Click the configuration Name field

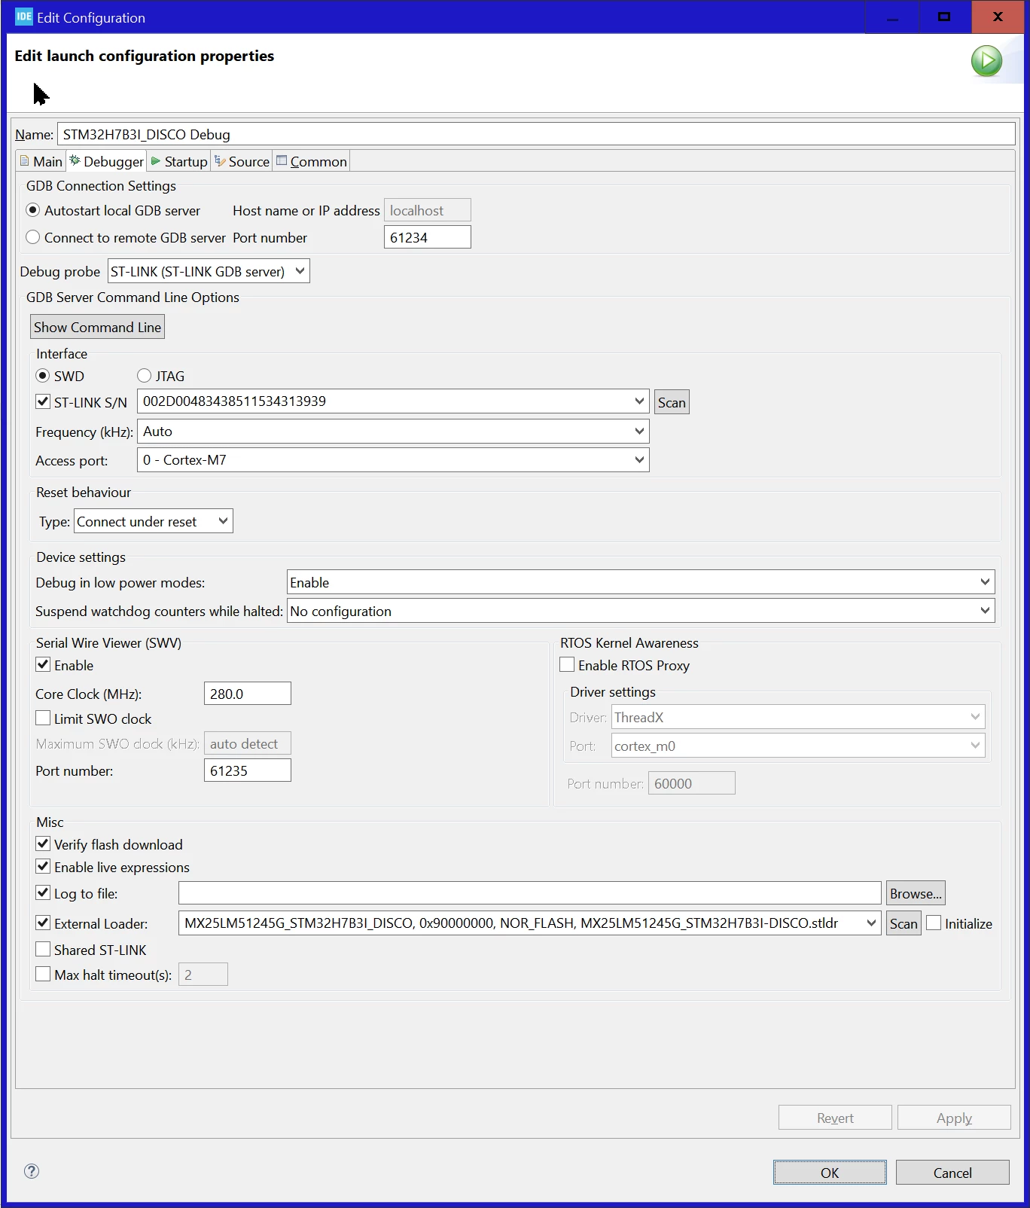tap(536, 134)
